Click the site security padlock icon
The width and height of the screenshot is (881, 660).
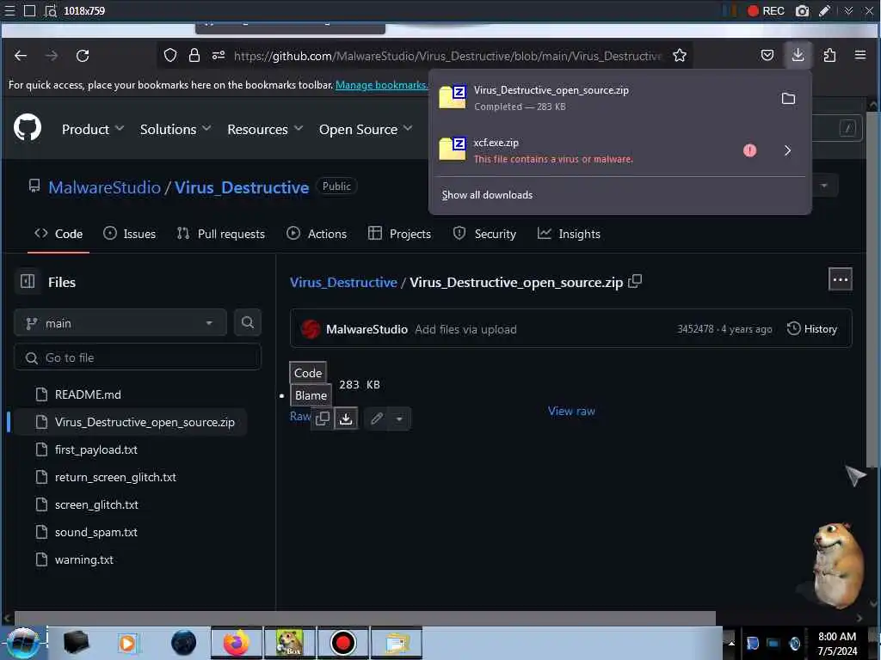click(194, 55)
